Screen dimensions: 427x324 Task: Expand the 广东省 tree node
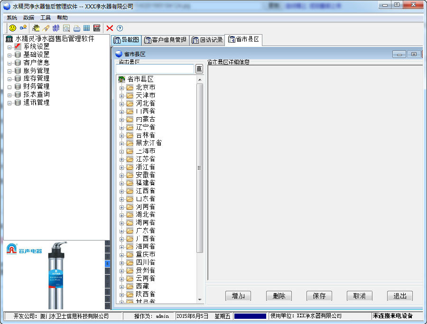[x=122, y=231]
